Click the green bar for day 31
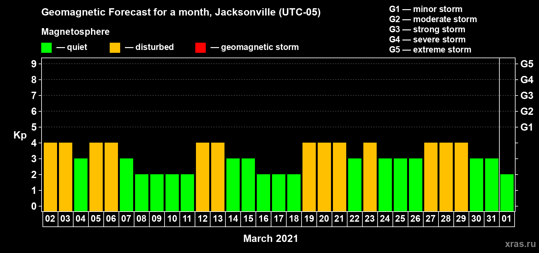 492,185
